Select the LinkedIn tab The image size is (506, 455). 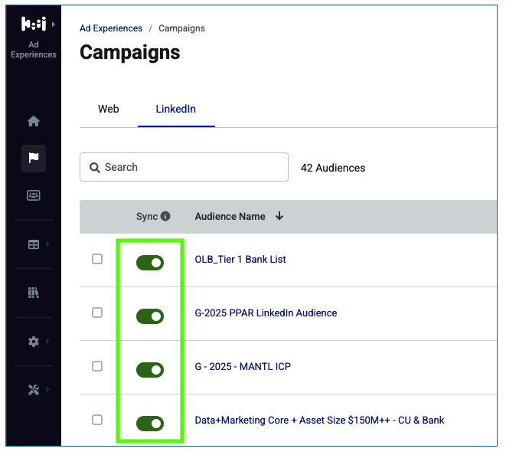coord(176,109)
